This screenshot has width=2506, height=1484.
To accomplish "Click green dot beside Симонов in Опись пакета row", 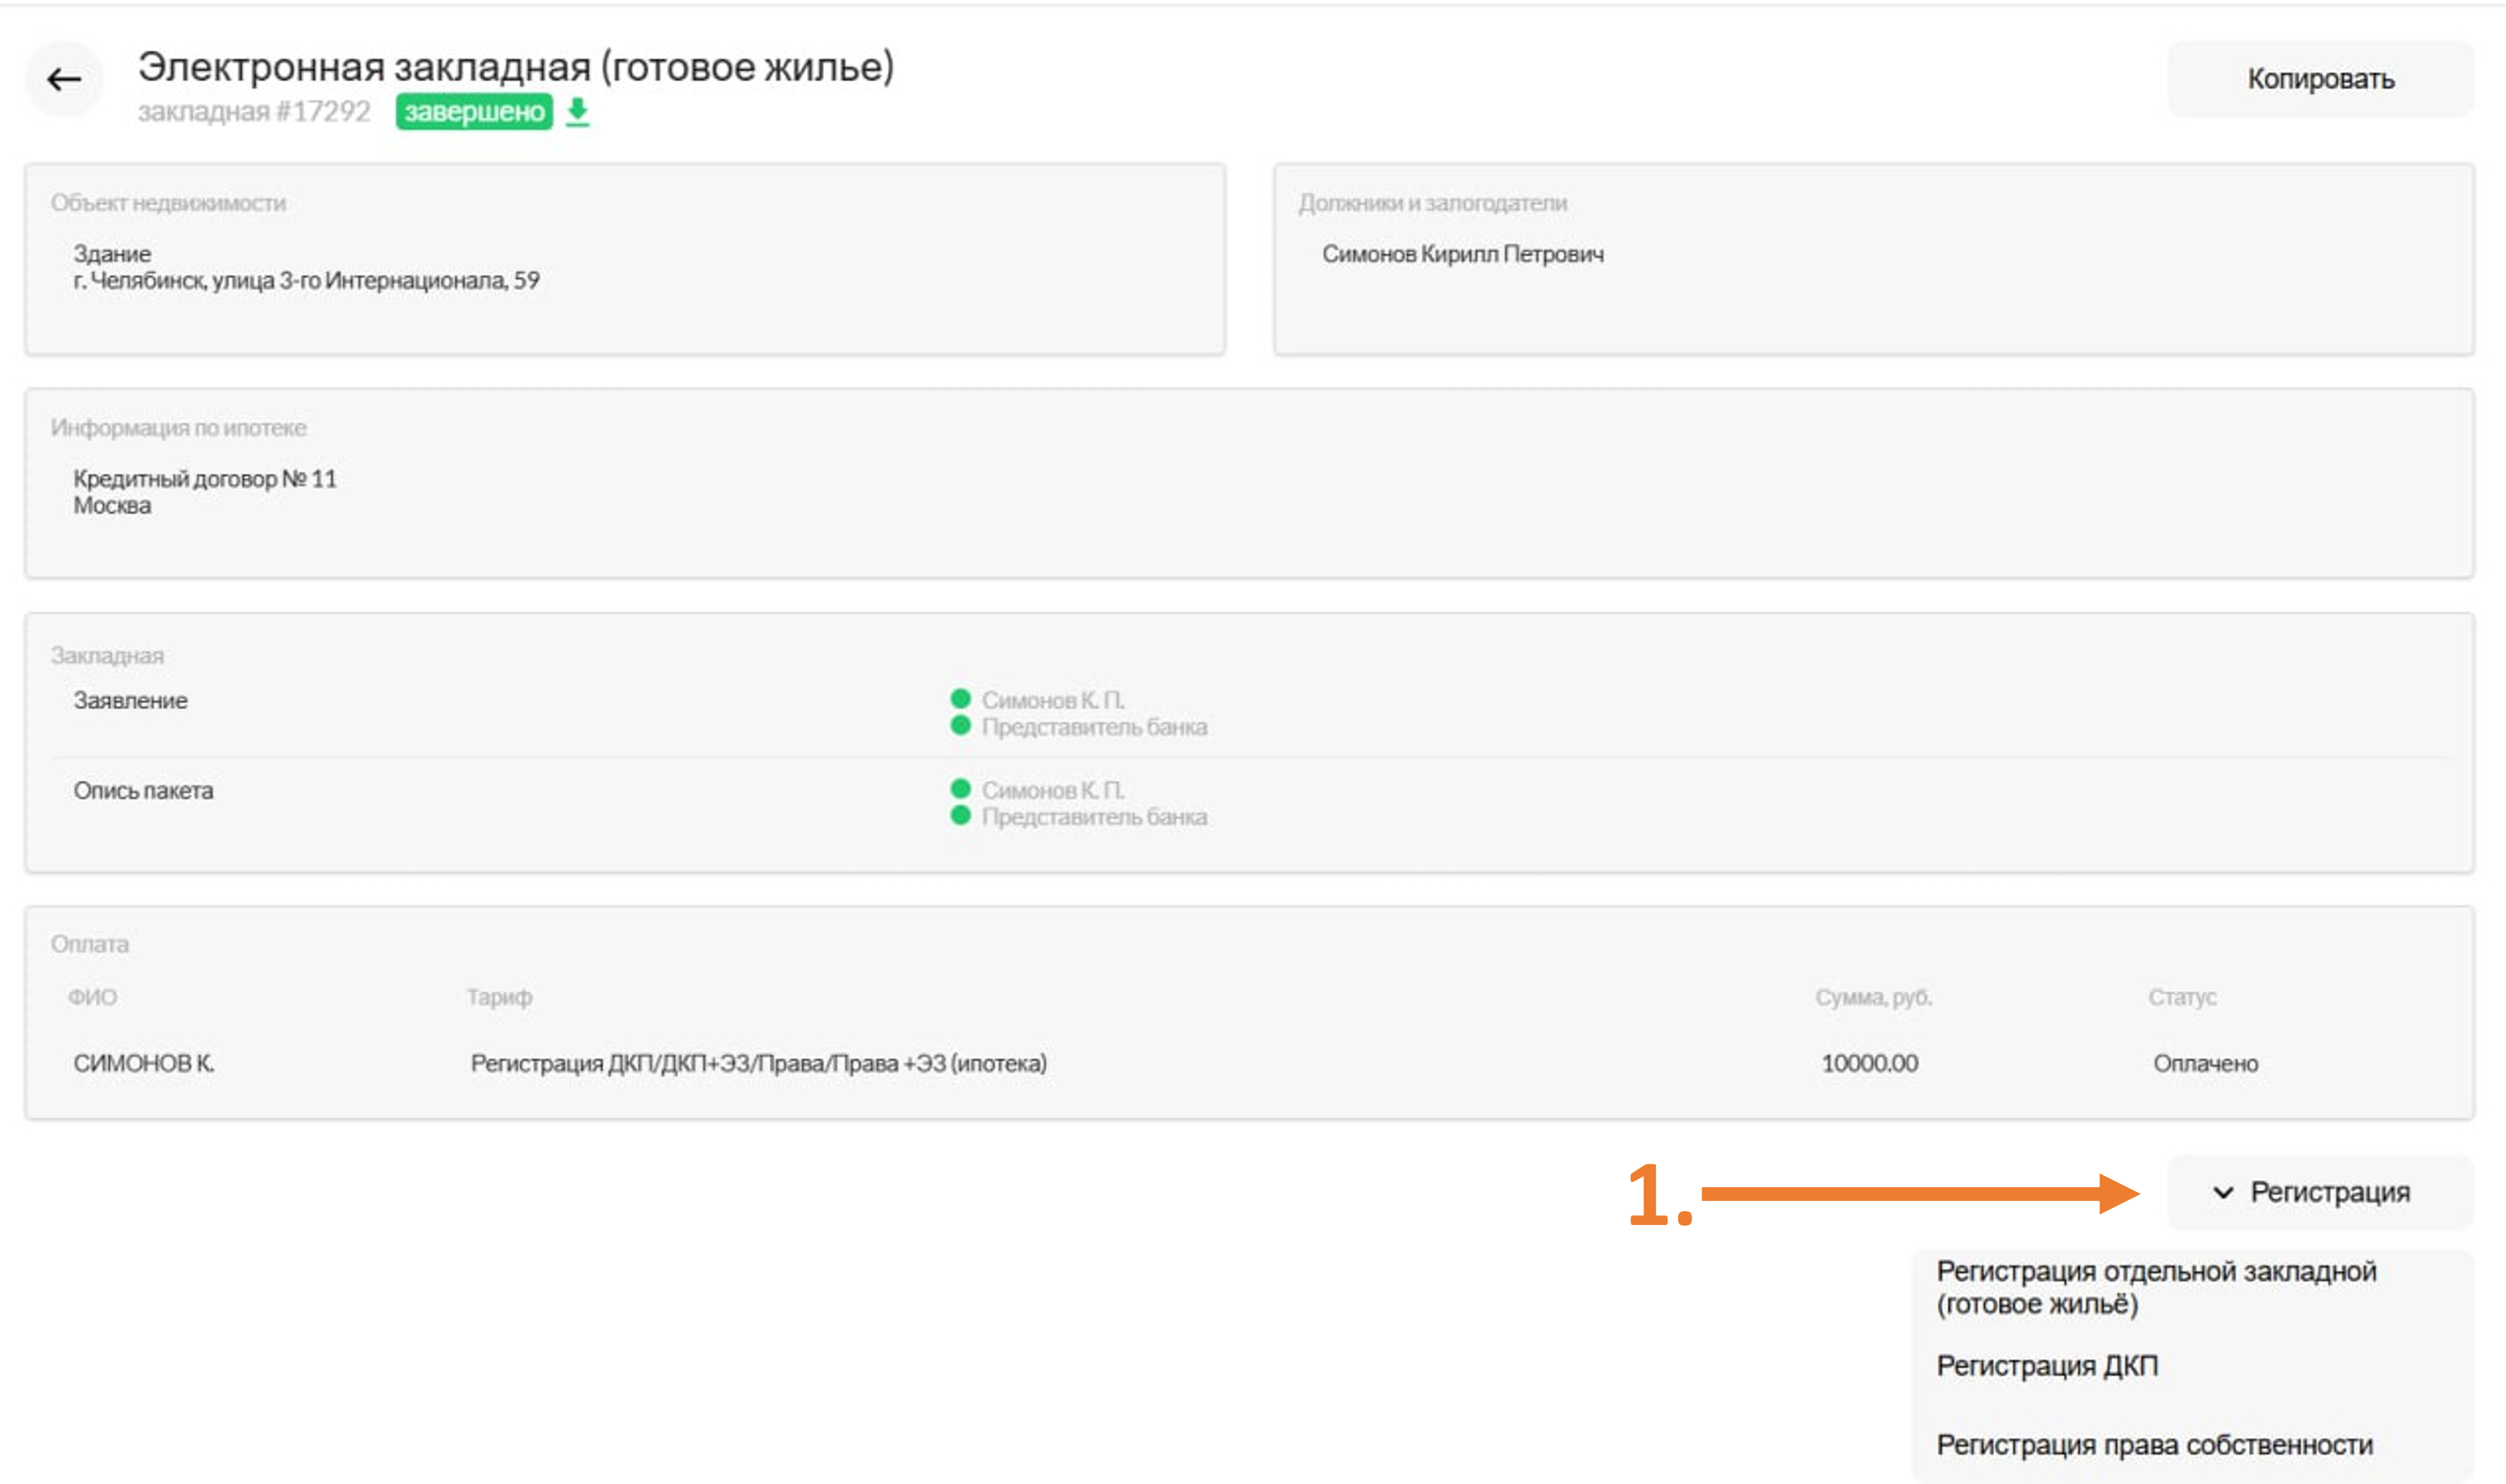I will coord(960,788).
